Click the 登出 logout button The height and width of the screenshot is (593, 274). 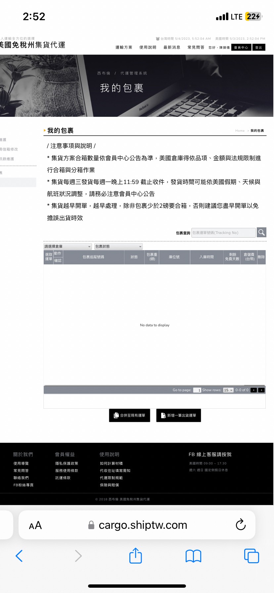(258, 47)
